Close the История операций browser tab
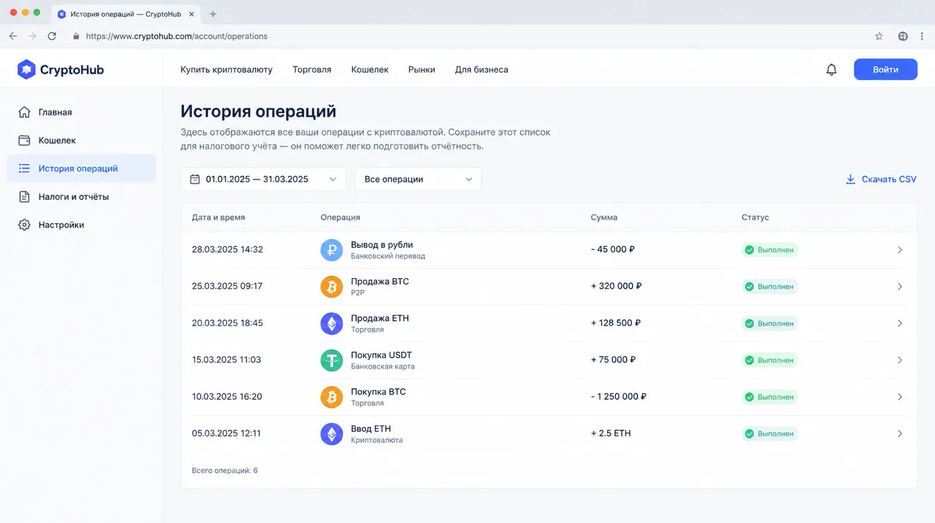Viewport: 935px width, 523px height. click(x=192, y=14)
